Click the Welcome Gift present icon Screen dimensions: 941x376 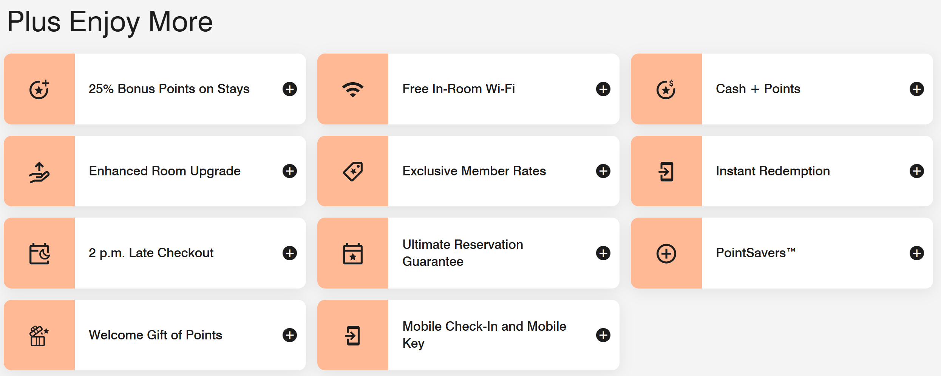(x=39, y=335)
